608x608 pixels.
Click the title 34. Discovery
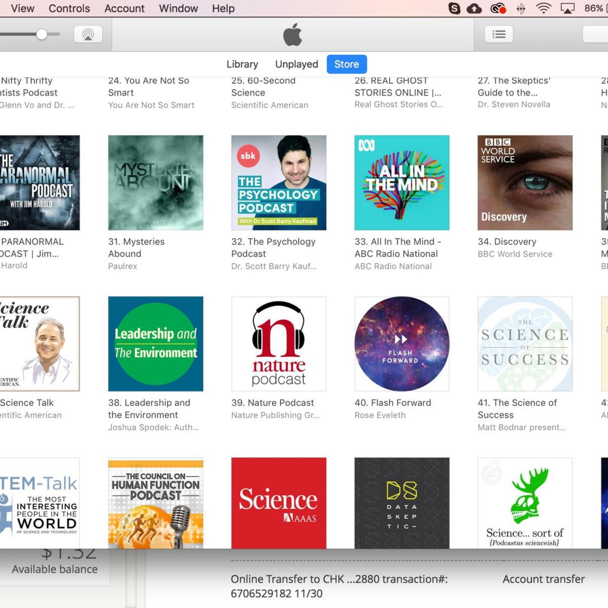point(507,242)
